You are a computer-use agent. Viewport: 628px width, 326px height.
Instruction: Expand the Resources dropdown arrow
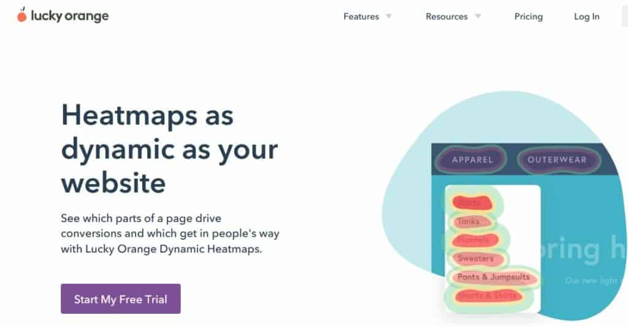[477, 17]
